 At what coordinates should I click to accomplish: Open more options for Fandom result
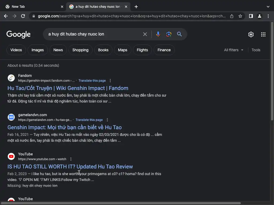point(110,81)
